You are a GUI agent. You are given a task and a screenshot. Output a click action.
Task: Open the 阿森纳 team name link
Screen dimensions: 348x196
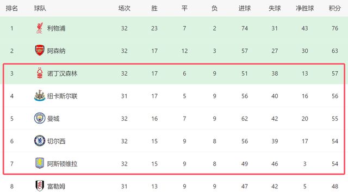[56, 51]
